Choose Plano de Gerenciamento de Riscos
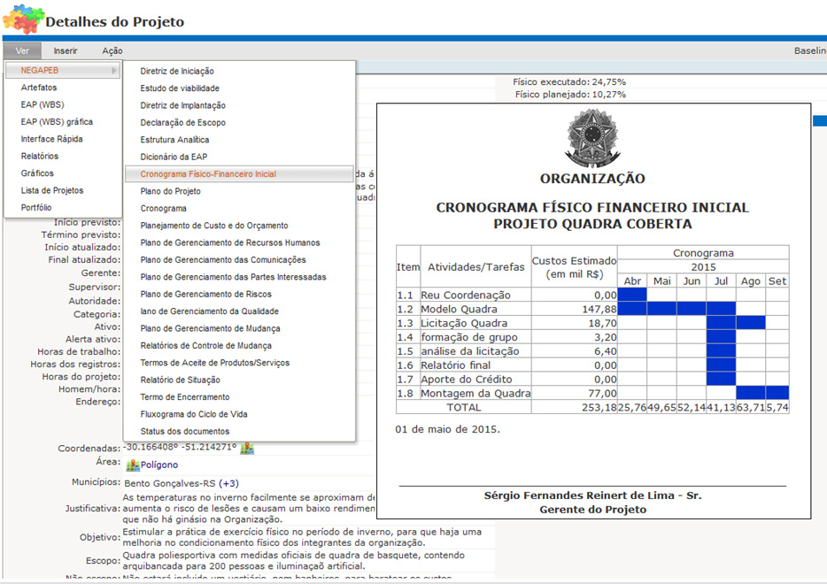827x584 pixels. click(205, 294)
